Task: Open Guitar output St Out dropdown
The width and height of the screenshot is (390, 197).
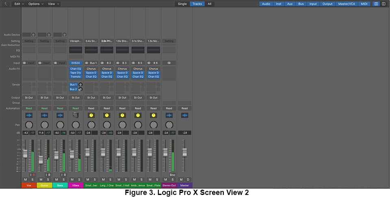Action: (45, 98)
